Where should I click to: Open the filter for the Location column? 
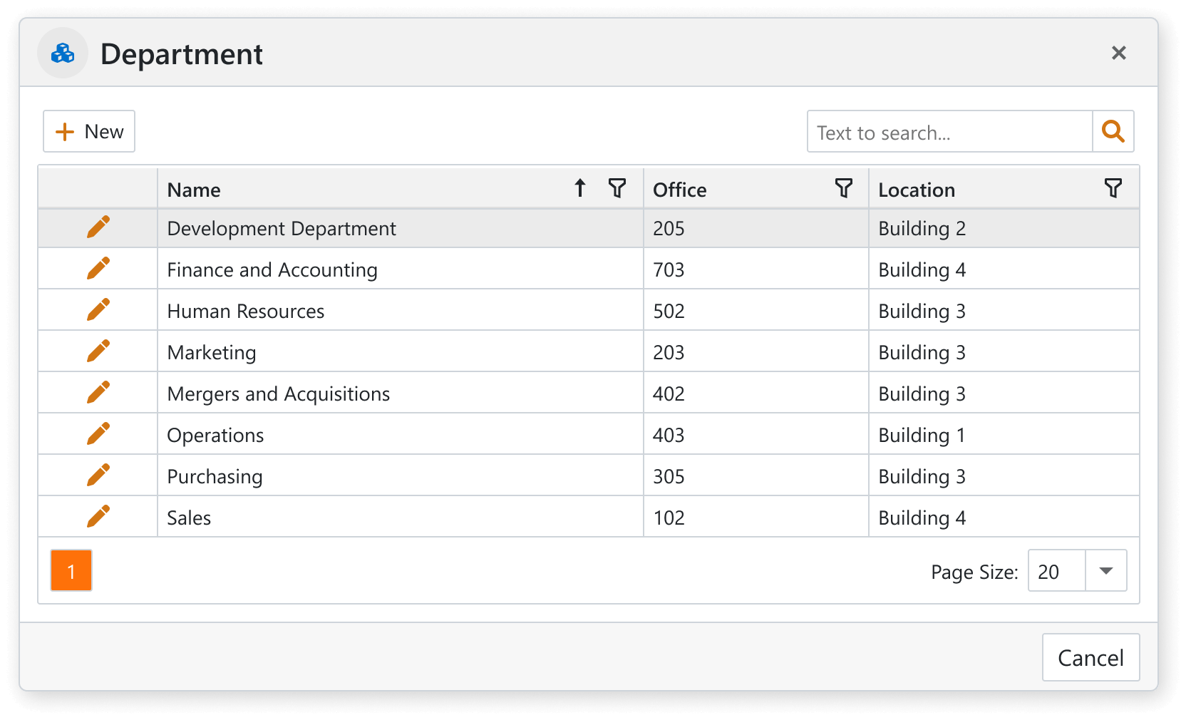pyautogui.click(x=1112, y=188)
